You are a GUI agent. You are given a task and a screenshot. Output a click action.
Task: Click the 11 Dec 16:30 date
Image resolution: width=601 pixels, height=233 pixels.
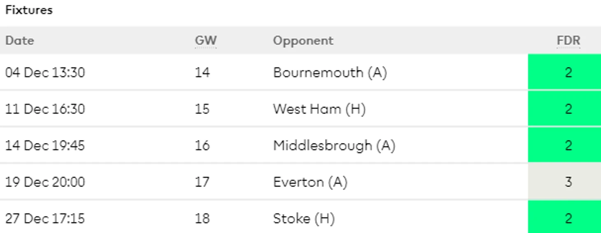pos(45,109)
